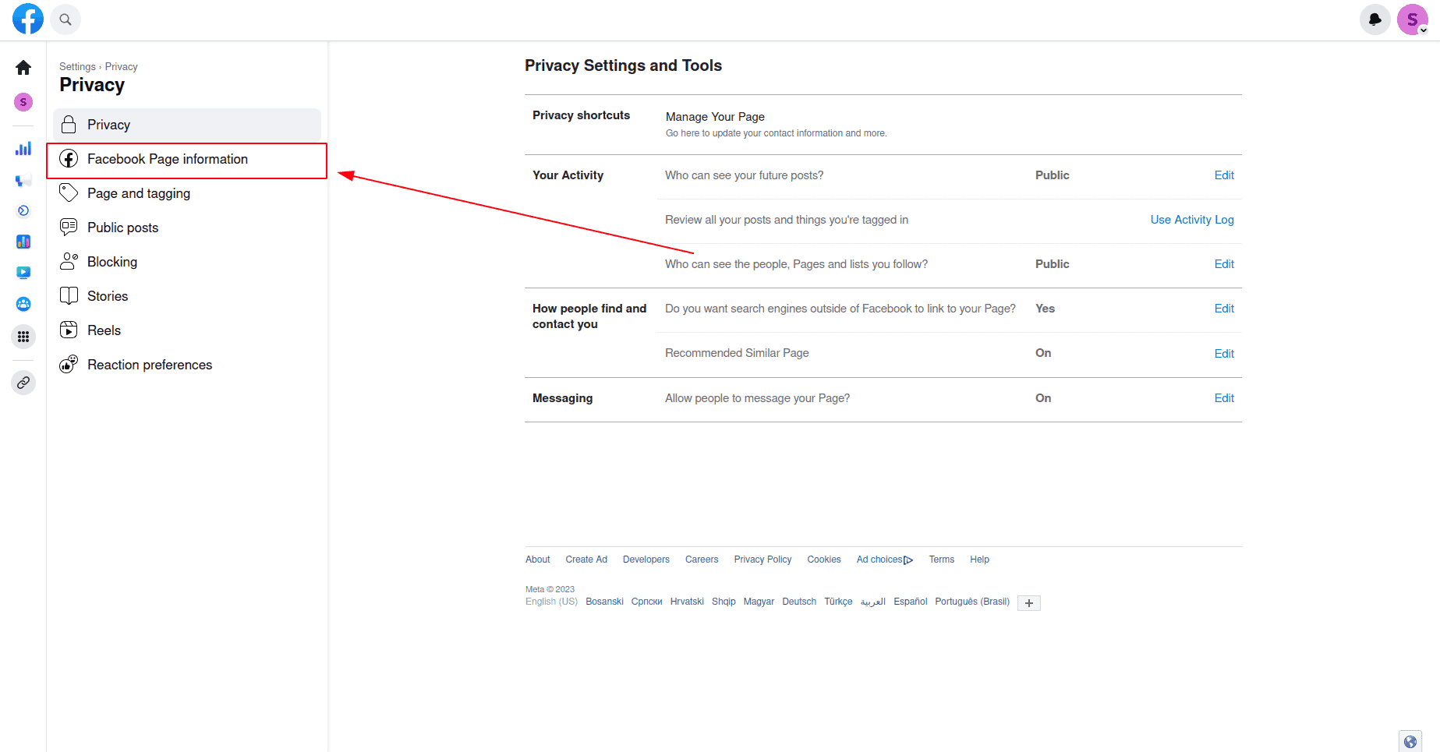The height and width of the screenshot is (752, 1440).
Task: Select the Facebook Page information settings section
Action: click(167, 159)
